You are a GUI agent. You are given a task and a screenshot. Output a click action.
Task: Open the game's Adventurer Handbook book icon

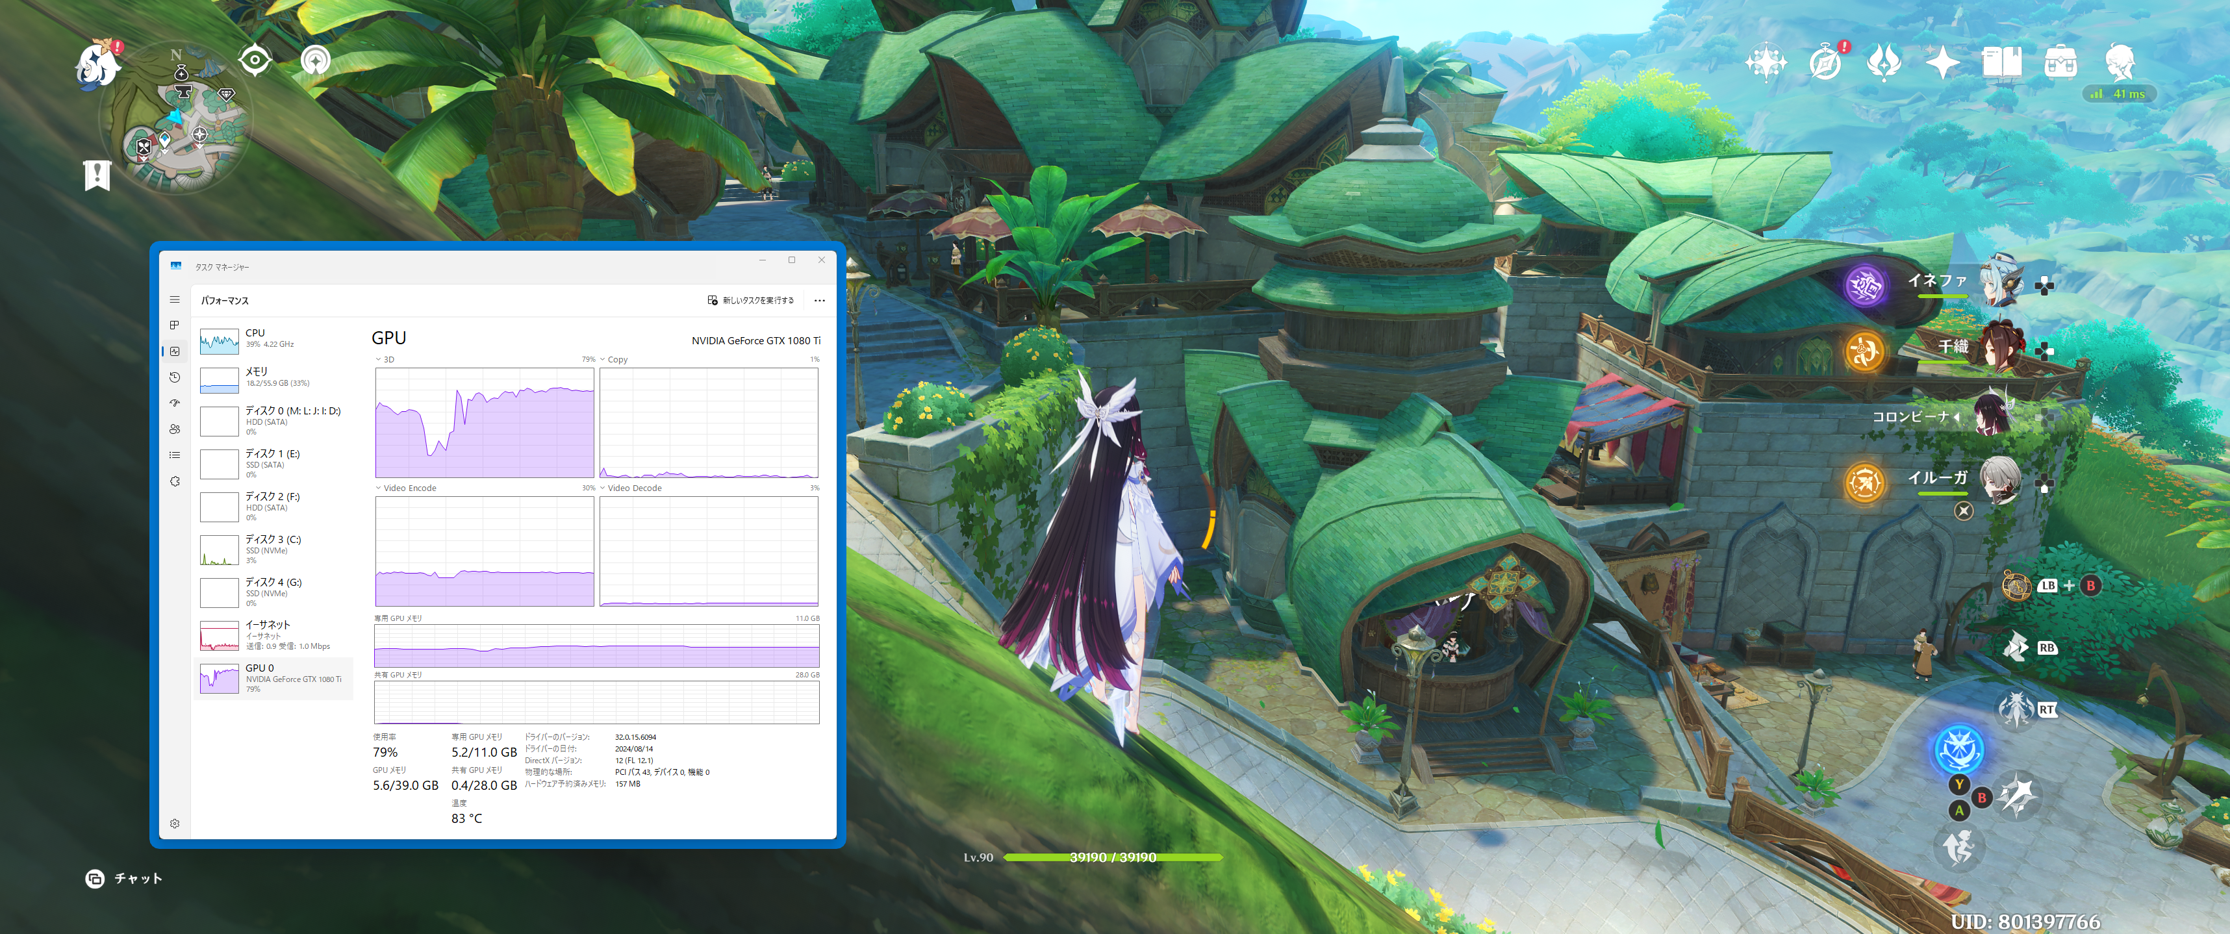pos(2001,62)
